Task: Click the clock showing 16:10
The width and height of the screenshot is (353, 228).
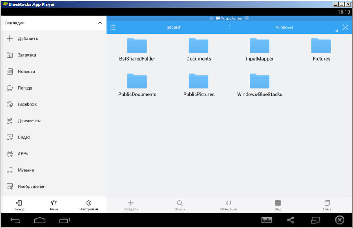Action: 344,12
